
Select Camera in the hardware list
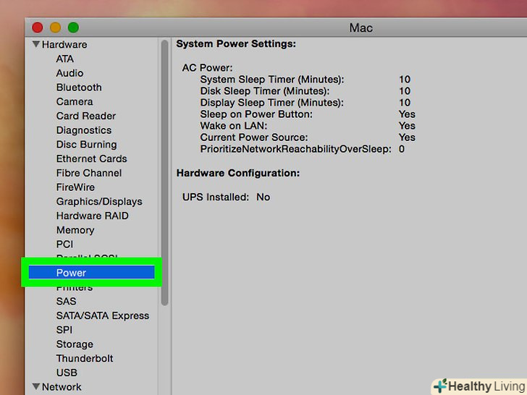75,102
